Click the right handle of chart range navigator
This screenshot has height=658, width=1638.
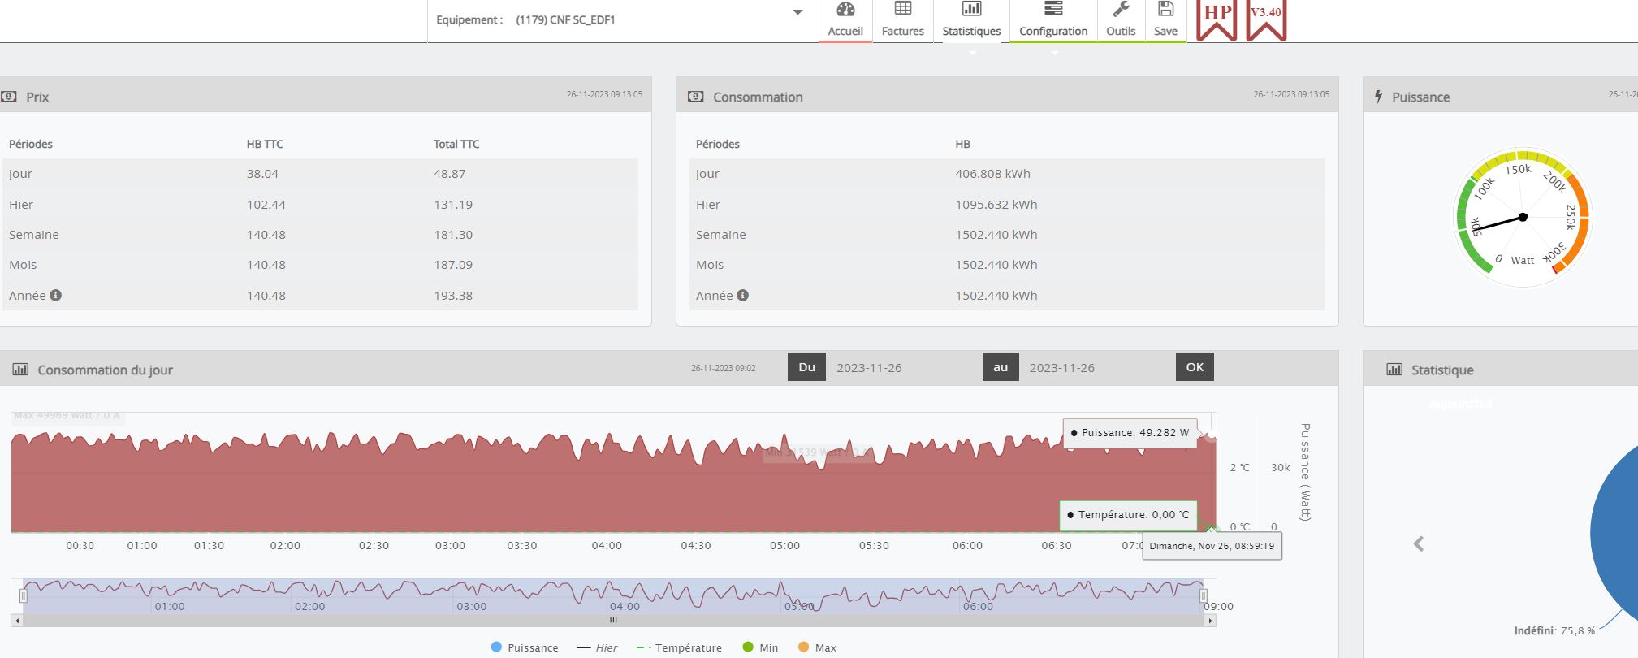1204,595
